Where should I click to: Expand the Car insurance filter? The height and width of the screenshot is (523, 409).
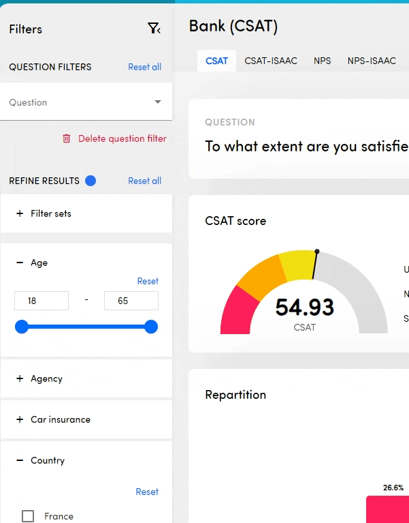pos(20,419)
